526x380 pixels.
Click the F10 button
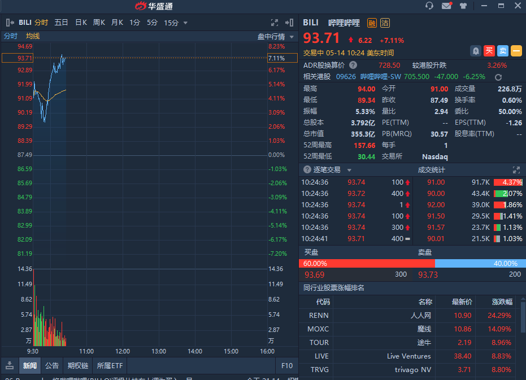click(287, 365)
